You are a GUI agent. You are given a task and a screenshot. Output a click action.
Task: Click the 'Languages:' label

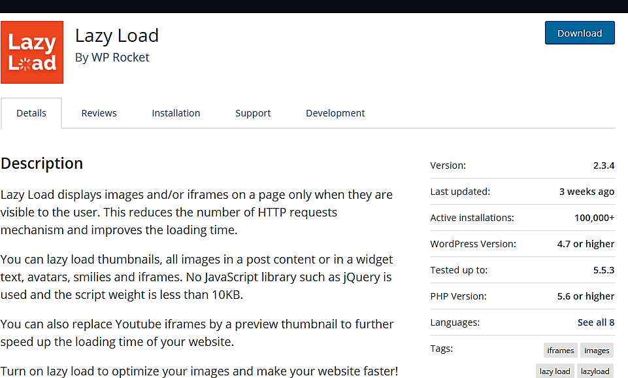pyautogui.click(x=455, y=322)
